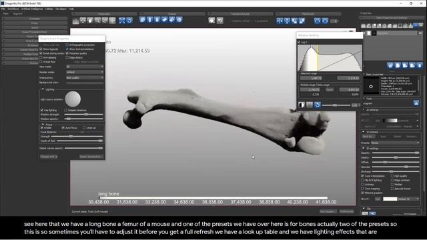Click the first blue dataset action icon
The width and height of the screenshot is (427, 240).
(x=390, y=65)
